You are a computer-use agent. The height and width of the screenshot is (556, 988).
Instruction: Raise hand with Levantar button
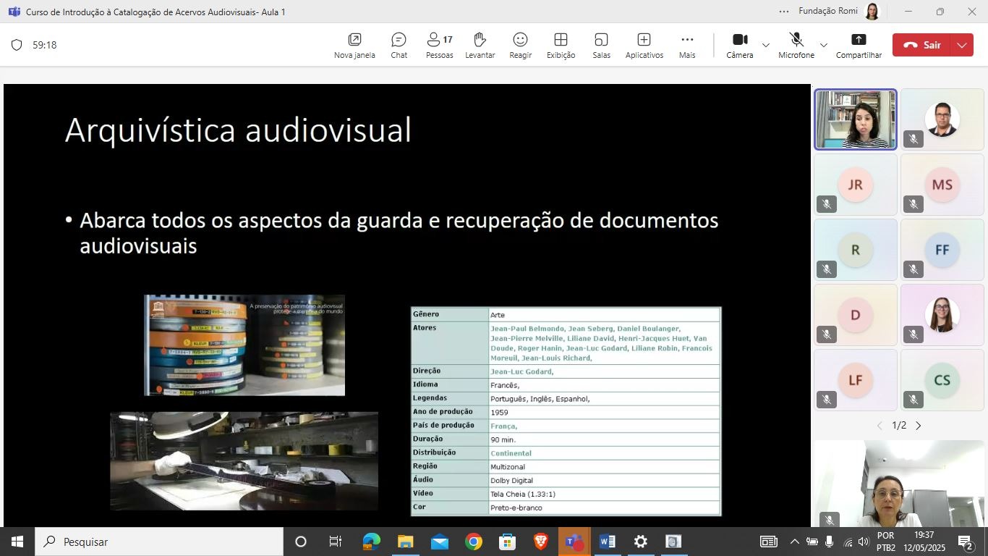point(480,45)
